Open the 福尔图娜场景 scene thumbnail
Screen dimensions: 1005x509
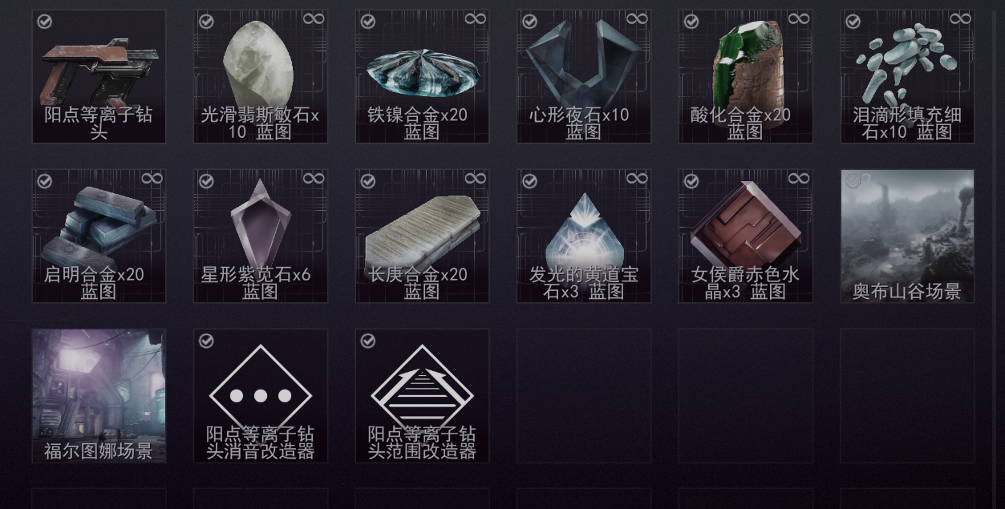point(99,395)
